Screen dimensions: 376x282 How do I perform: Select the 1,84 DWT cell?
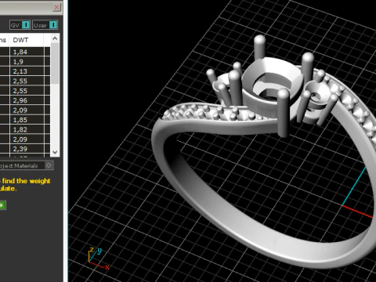click(x=27, y=52)
